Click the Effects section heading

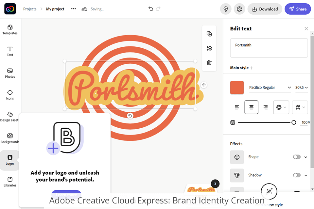[236, 144]
